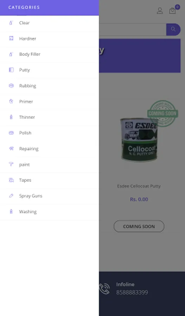
Task: Select the Body Filler category
Action: point(49,54)
